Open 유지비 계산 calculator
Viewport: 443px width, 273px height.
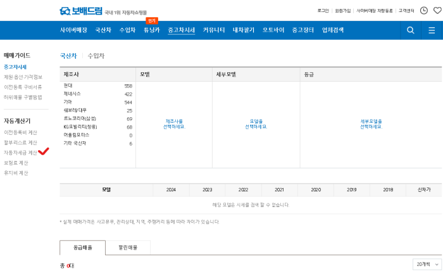16,173
